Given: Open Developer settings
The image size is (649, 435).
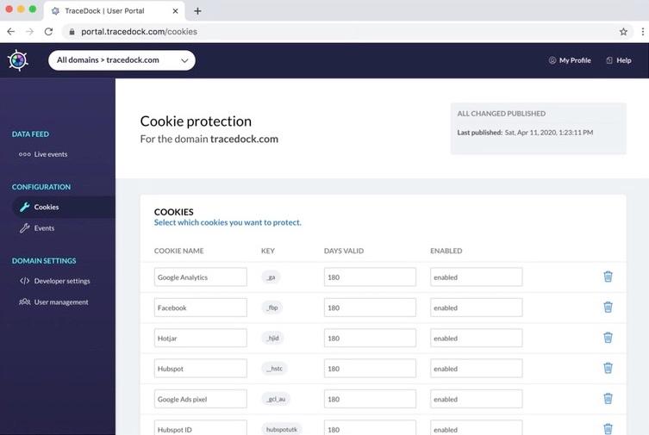Looking at the screenshot, I should (x=54, y=281).
